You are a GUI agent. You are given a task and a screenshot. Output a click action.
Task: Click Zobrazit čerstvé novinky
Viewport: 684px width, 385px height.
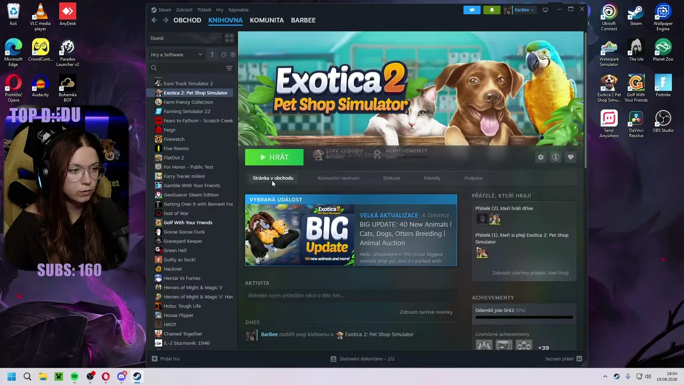426,312
